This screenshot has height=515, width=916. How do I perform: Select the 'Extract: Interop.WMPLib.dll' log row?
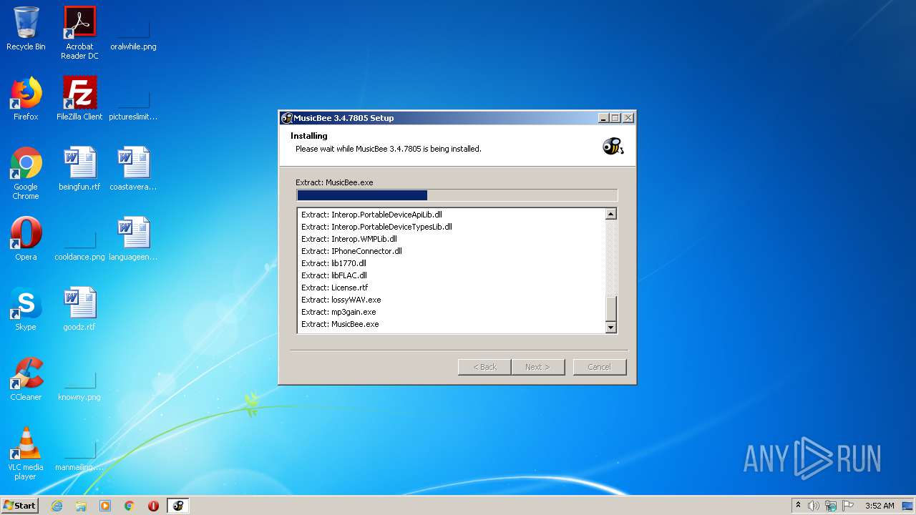451,239
